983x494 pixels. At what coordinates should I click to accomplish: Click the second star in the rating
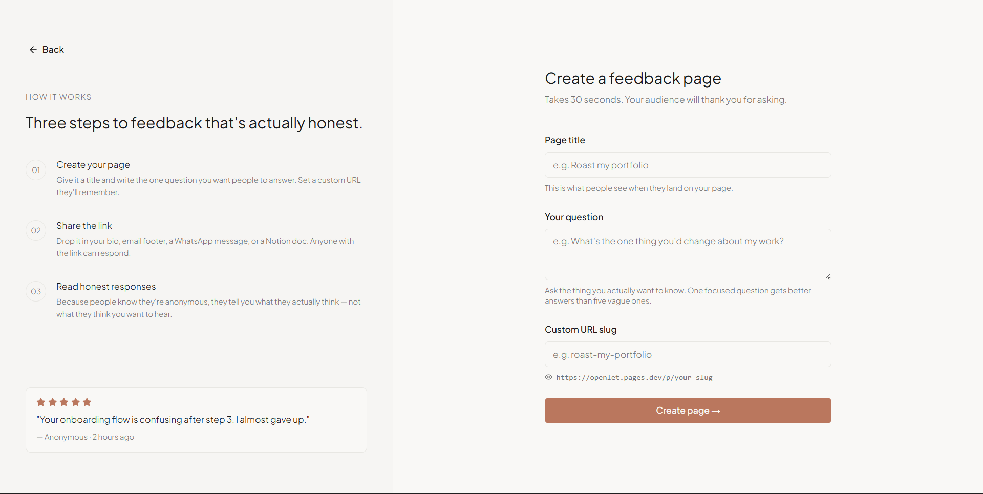53,402
